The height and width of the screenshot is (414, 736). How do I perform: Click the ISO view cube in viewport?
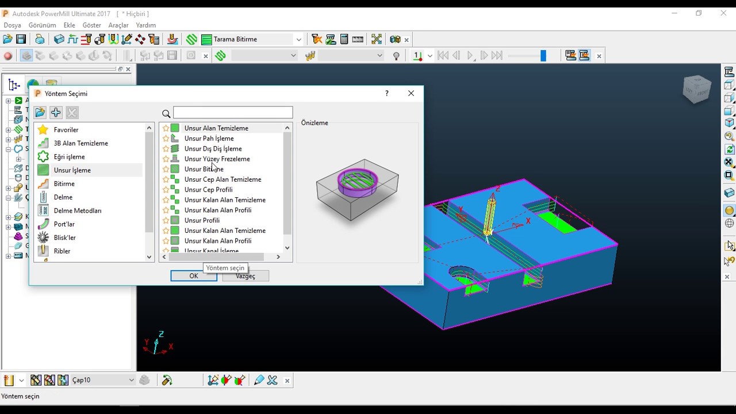(x=697, y=89)
